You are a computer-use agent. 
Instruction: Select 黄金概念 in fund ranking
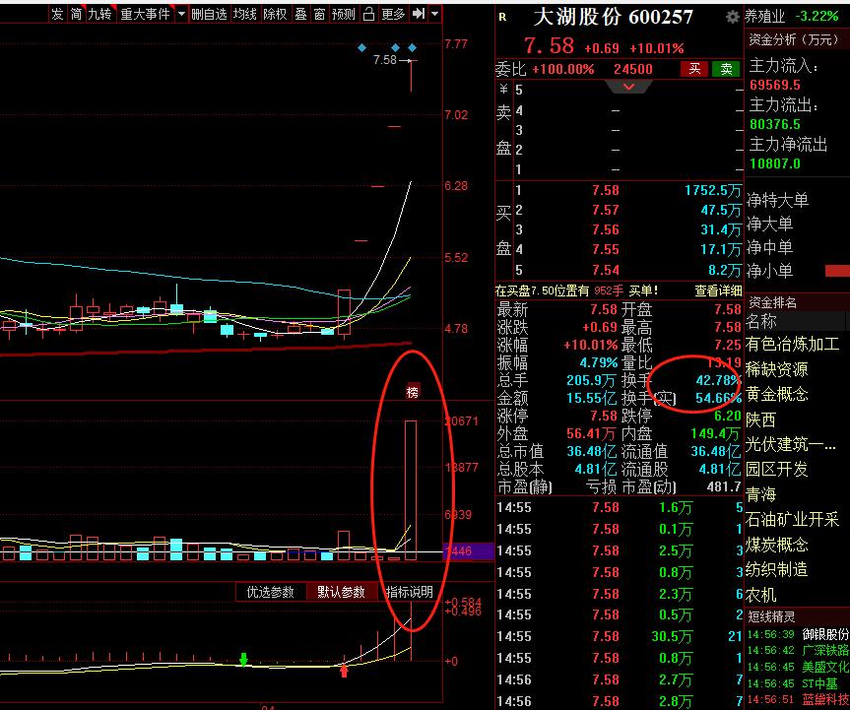pyautogui.click(x=777, y=395)
